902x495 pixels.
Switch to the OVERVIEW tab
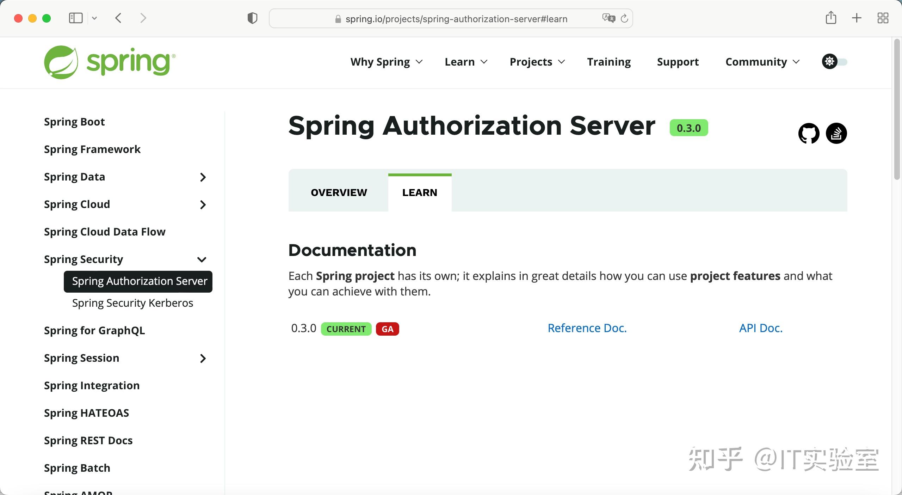338,192
